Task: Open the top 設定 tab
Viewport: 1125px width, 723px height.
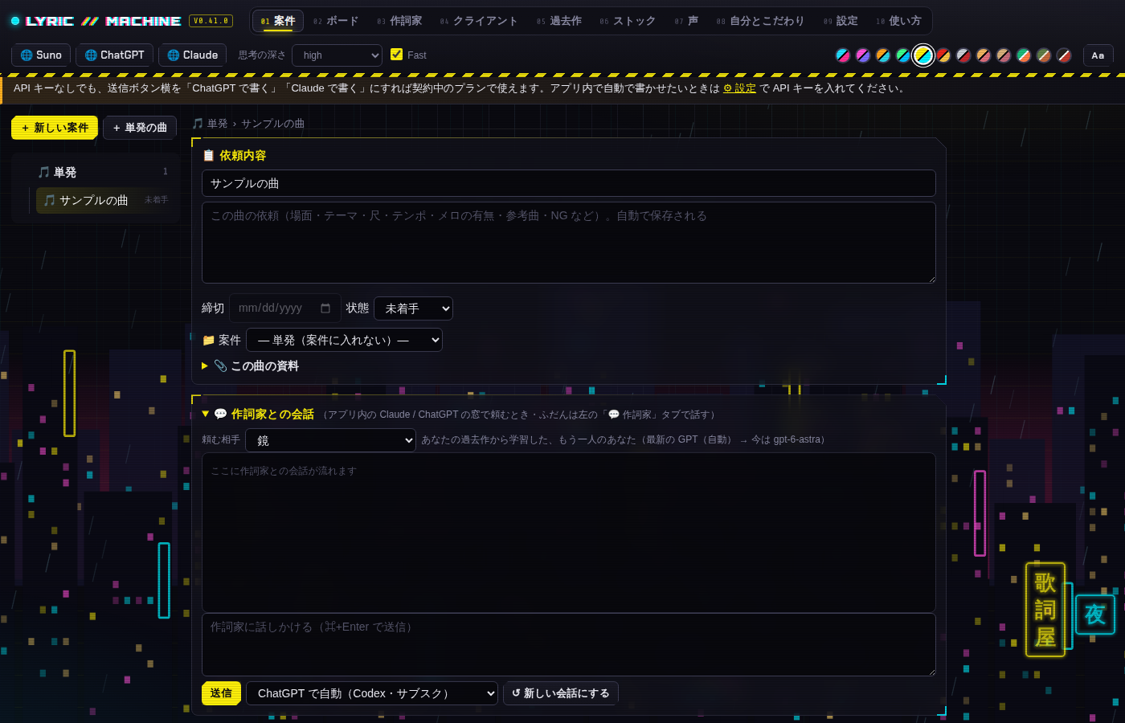Action: (841, 21)
